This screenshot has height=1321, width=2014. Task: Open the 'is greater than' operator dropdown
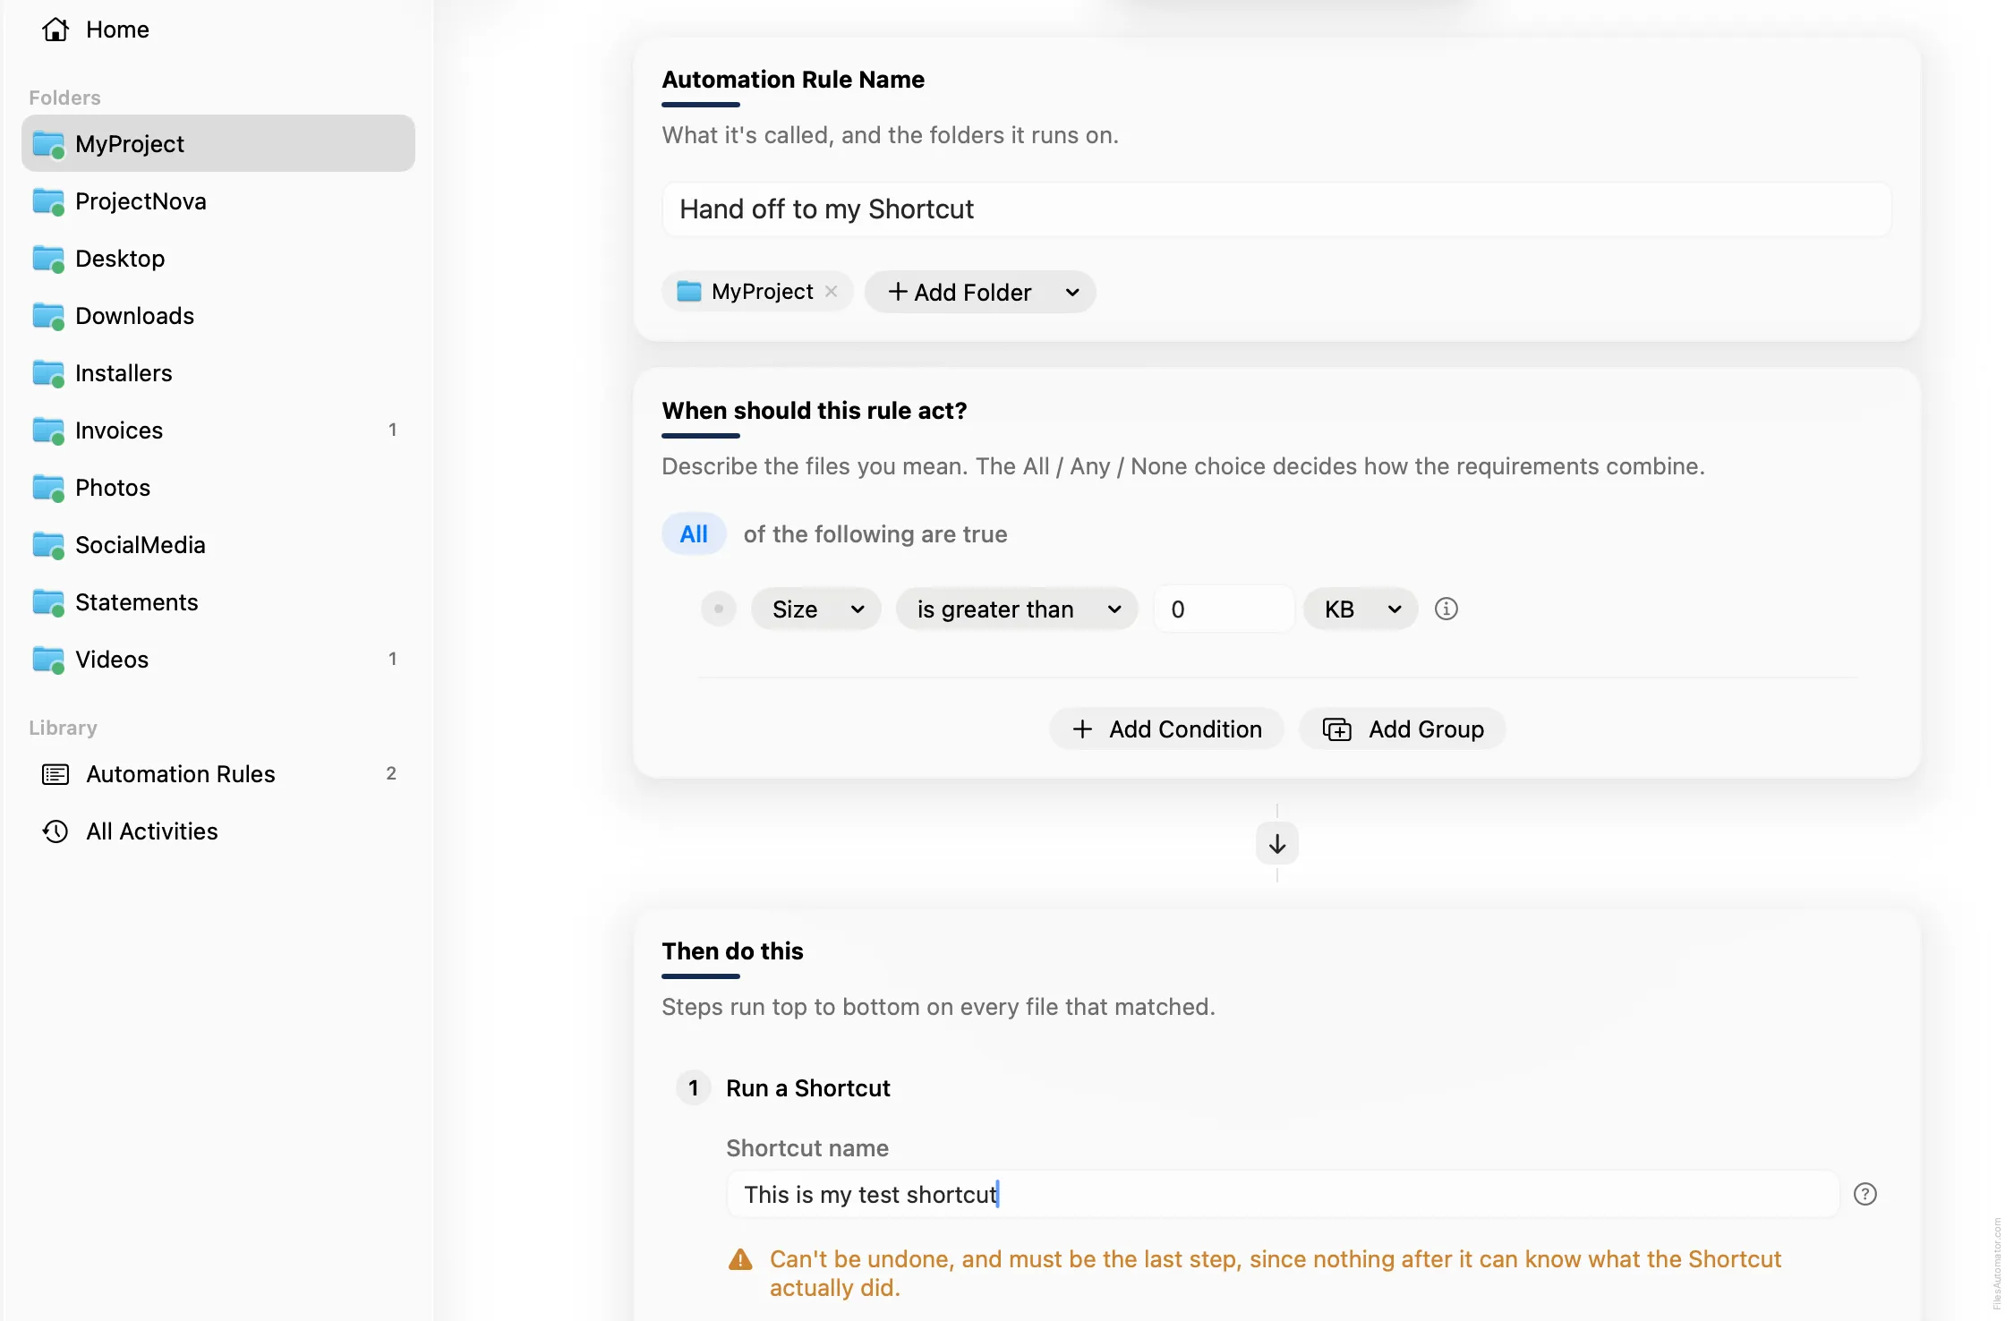click(1017, 609)
